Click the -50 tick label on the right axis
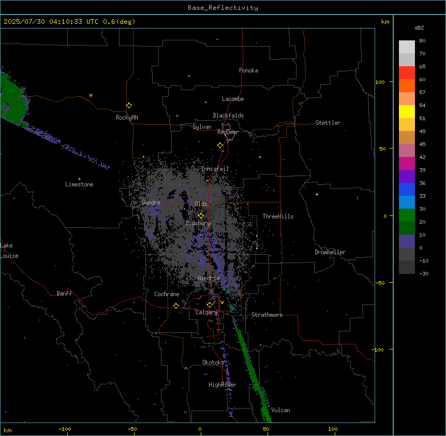The width and height of the screenshot is (446, 436). pos(380,283)
